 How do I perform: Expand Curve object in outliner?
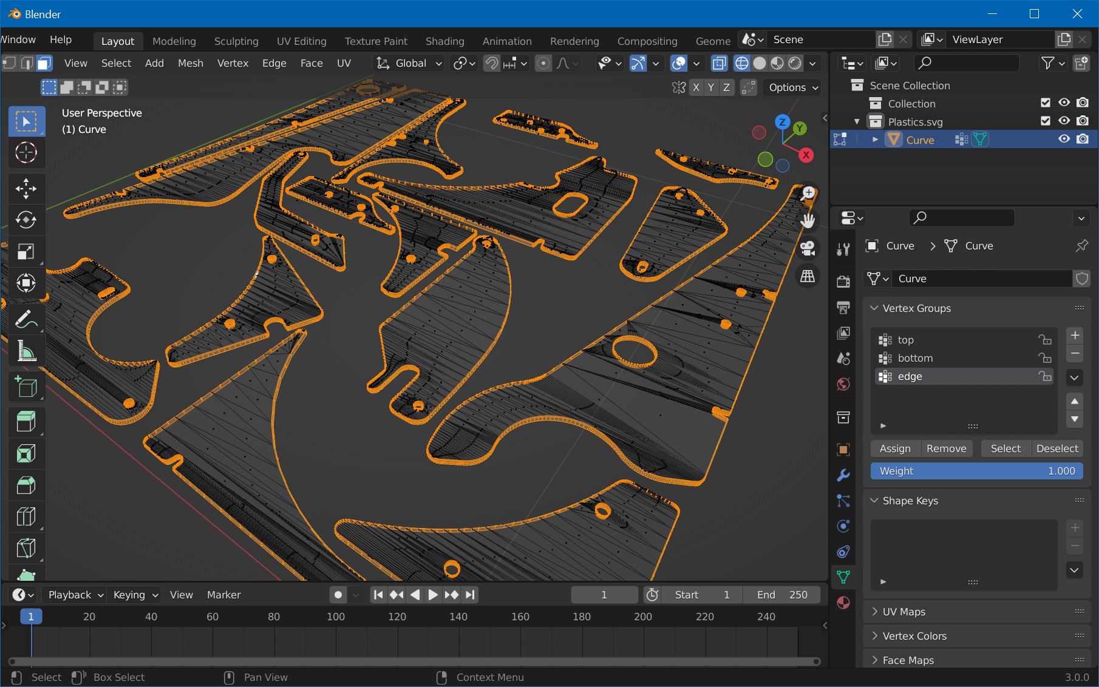[x=875, y=140]
